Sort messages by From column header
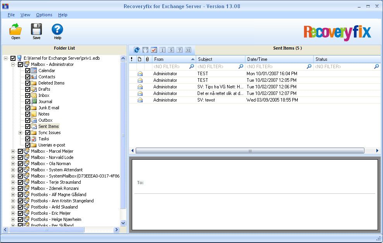383x243 pixels. click(174, 59)
